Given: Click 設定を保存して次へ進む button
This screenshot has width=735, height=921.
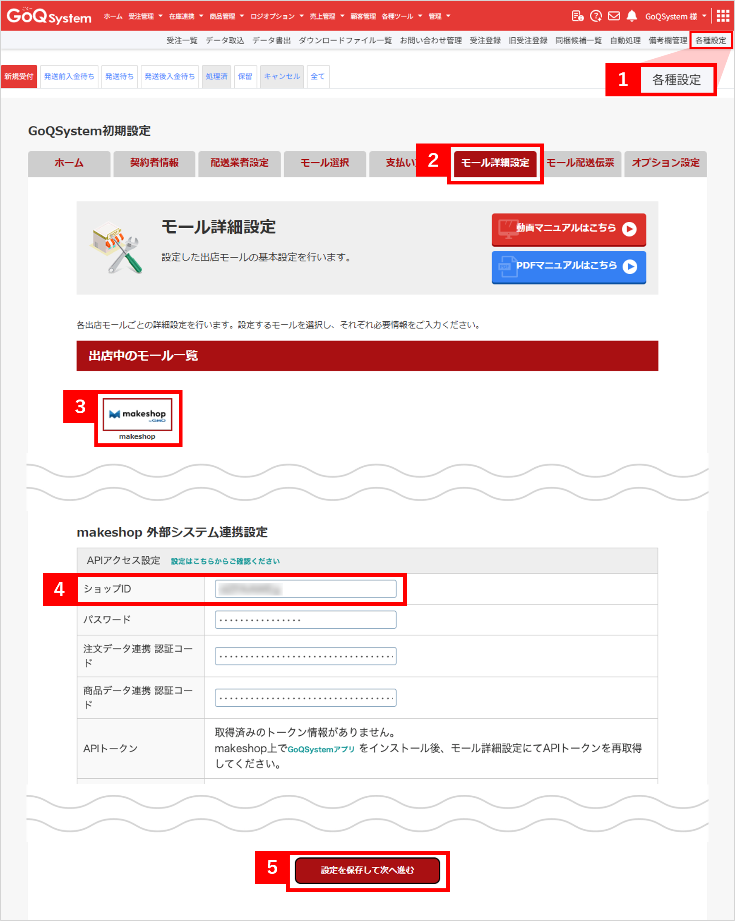Looking at the screenshot, I should point(367,870).
